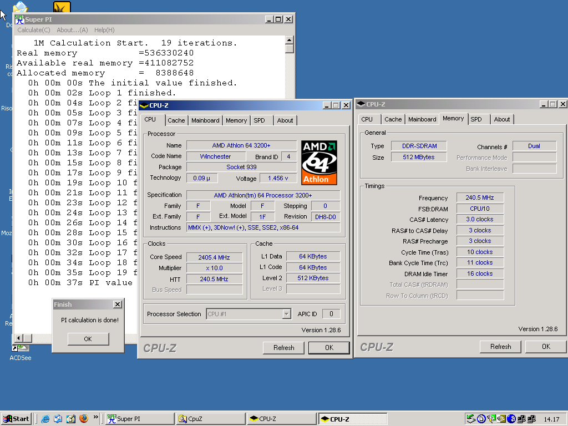Click the monitor tray icon with the green screen
The height and width of the screenshot is (426, 568).
pos(491,419)
